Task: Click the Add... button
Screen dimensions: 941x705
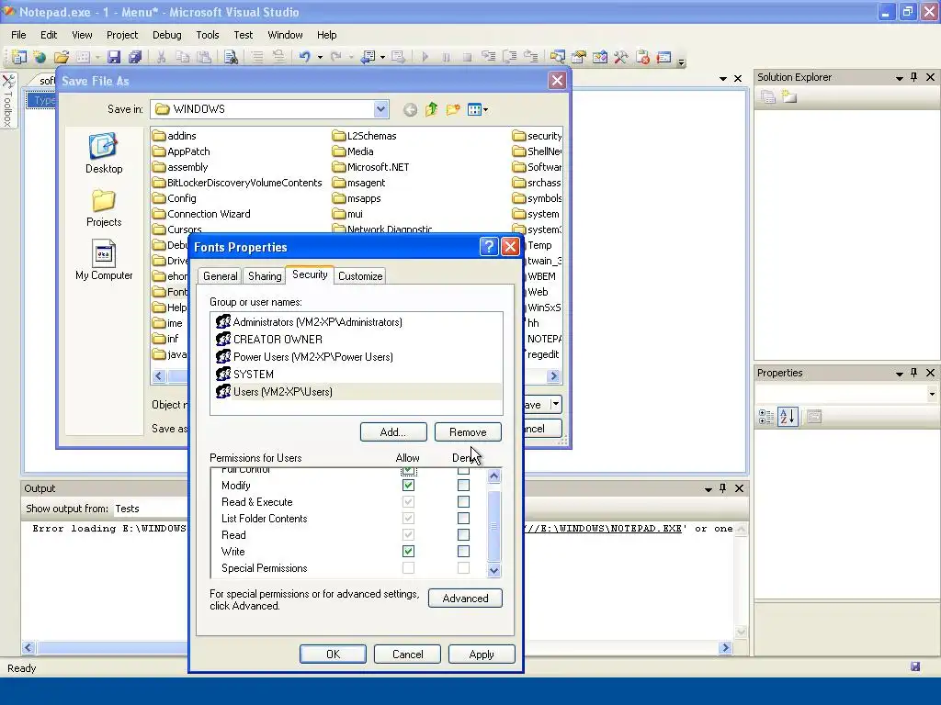Action: point(393,431)
